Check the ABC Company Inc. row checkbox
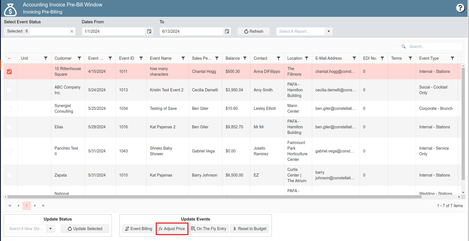The width and height of the screenshot is (469, 241). pyautogui.click(x=9, y=90)
